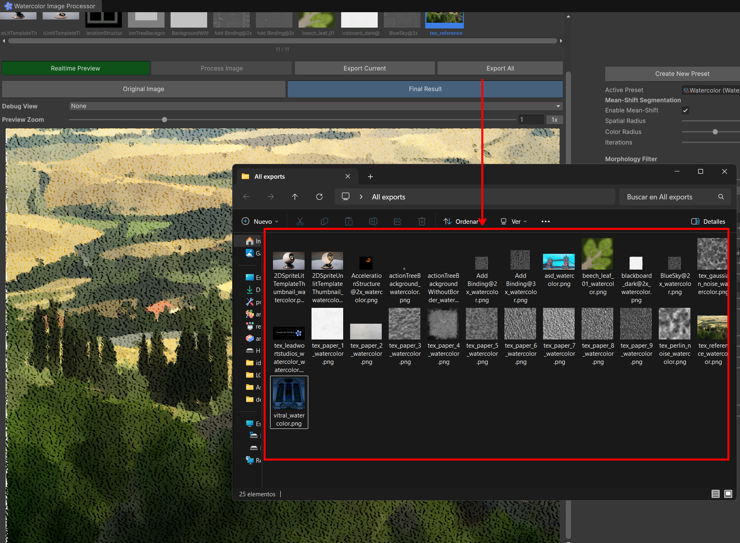Expand address bar chevron before All exports

361,197
